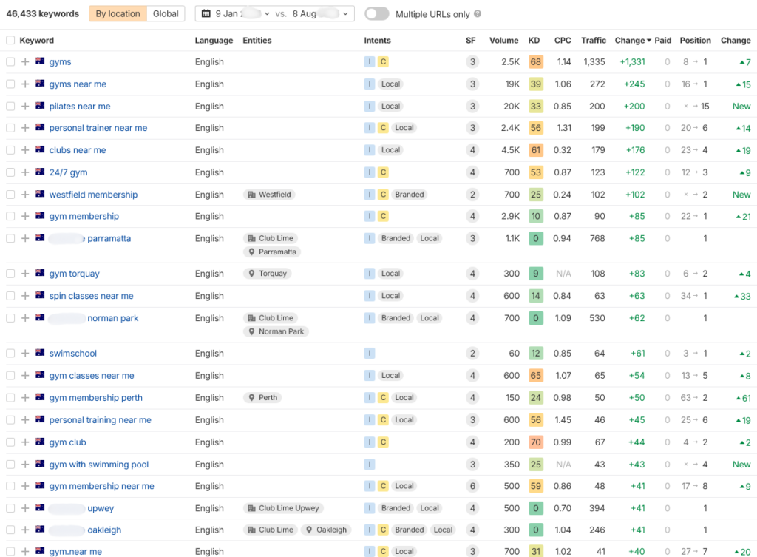
Task: Click the green KD badge for gym membership
Action: coord(535,216)
